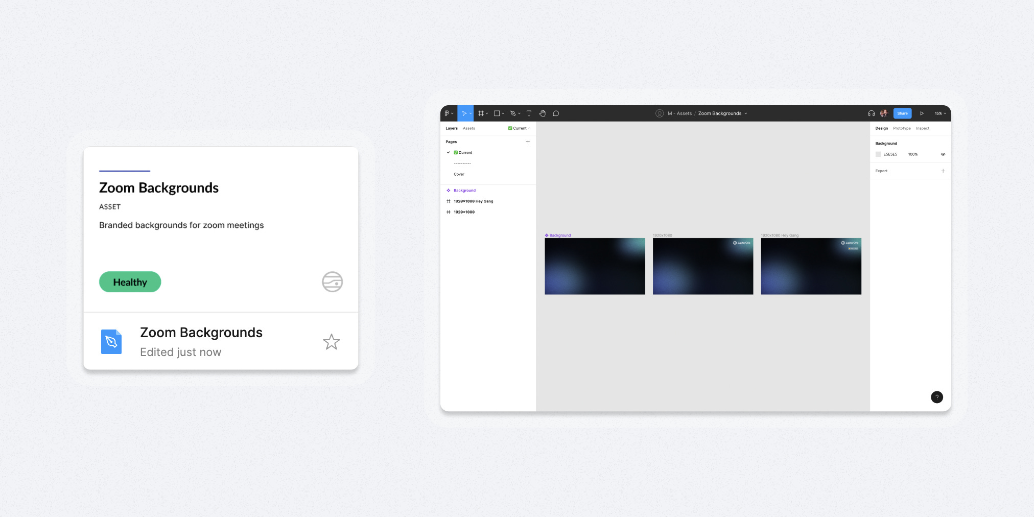Switch to the Assets tab
1034x517 pixels.
click(468, 128)
